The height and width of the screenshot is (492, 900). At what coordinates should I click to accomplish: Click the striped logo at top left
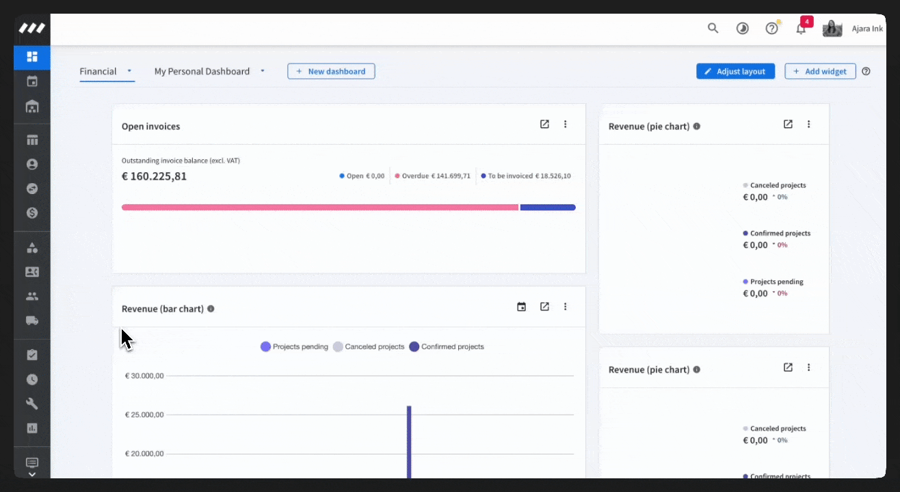coord(32,29)
